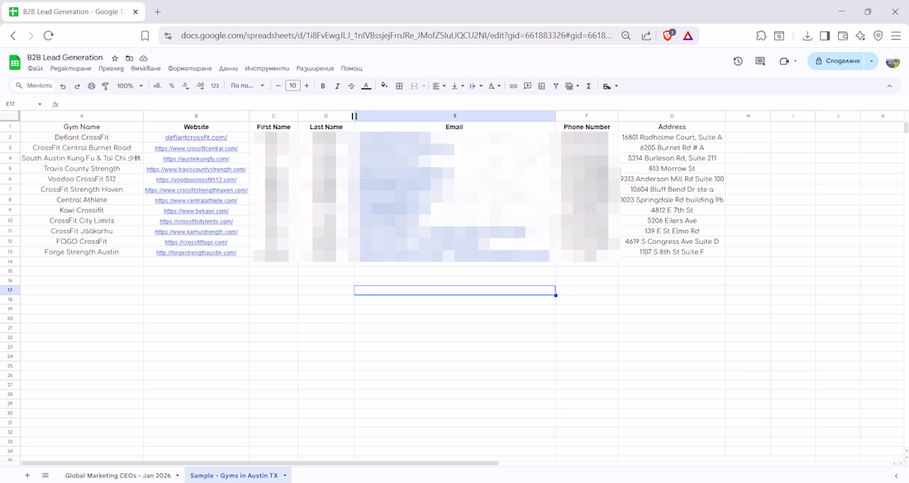Open the Вмъкване menu
Image resolution: width=909 pixels, height=483 pixels.
[x=145, y=69]
